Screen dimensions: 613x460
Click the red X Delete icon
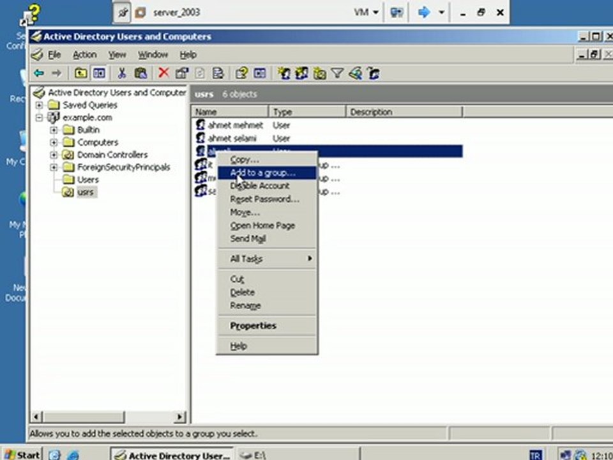[x=163, y=73]
